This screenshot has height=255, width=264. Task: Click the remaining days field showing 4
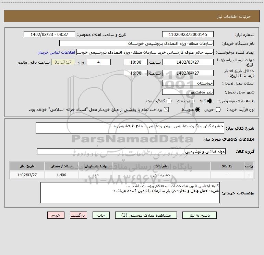pyautogui.click(x=99, y=62)
